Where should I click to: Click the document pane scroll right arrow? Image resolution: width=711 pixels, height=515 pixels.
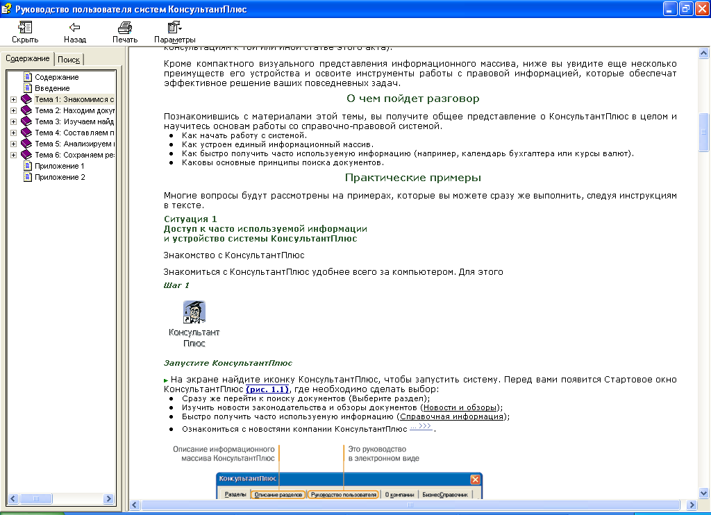(692, 505)
